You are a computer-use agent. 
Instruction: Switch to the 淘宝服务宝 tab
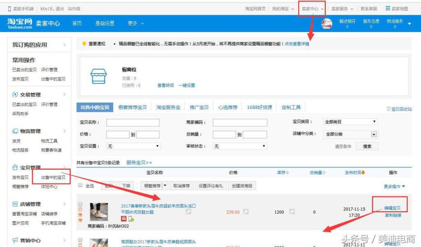(168, 107)
